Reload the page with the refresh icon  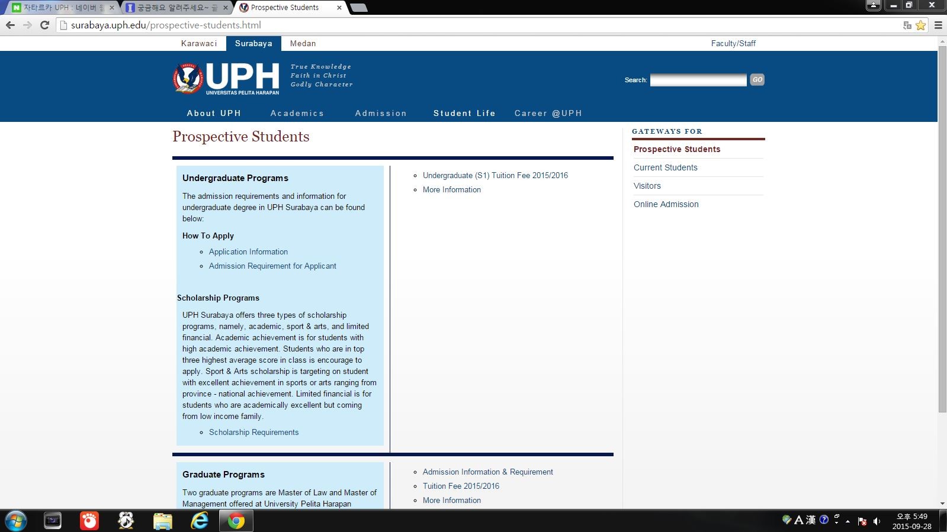(44, 25)
